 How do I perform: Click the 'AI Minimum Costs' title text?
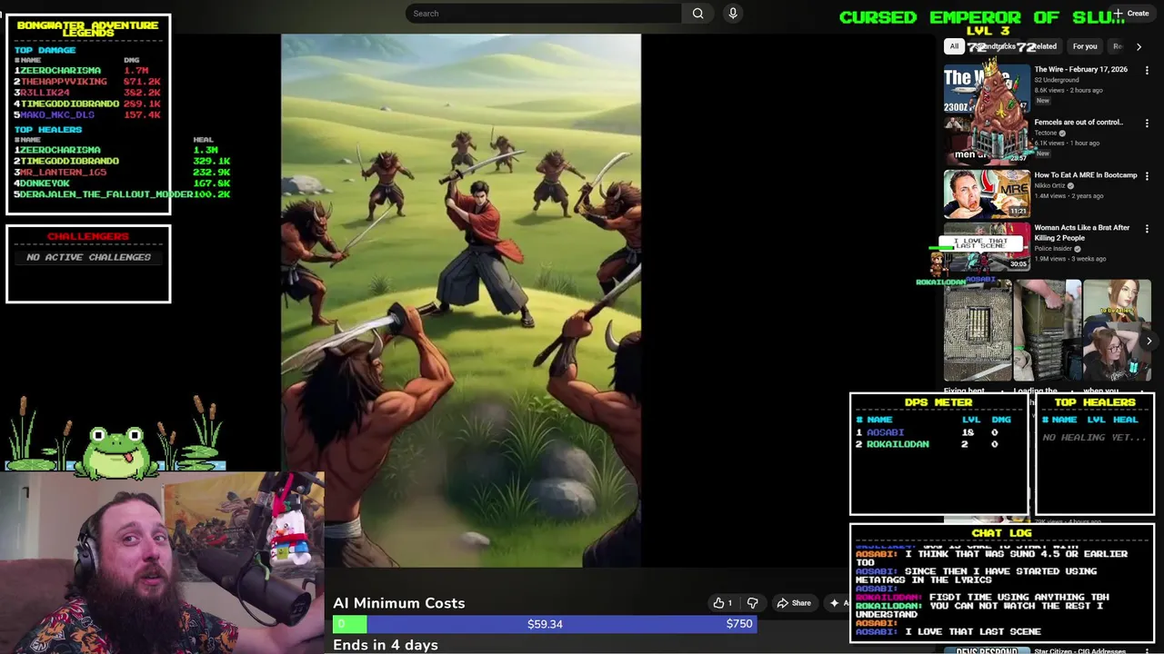(398, 603)
